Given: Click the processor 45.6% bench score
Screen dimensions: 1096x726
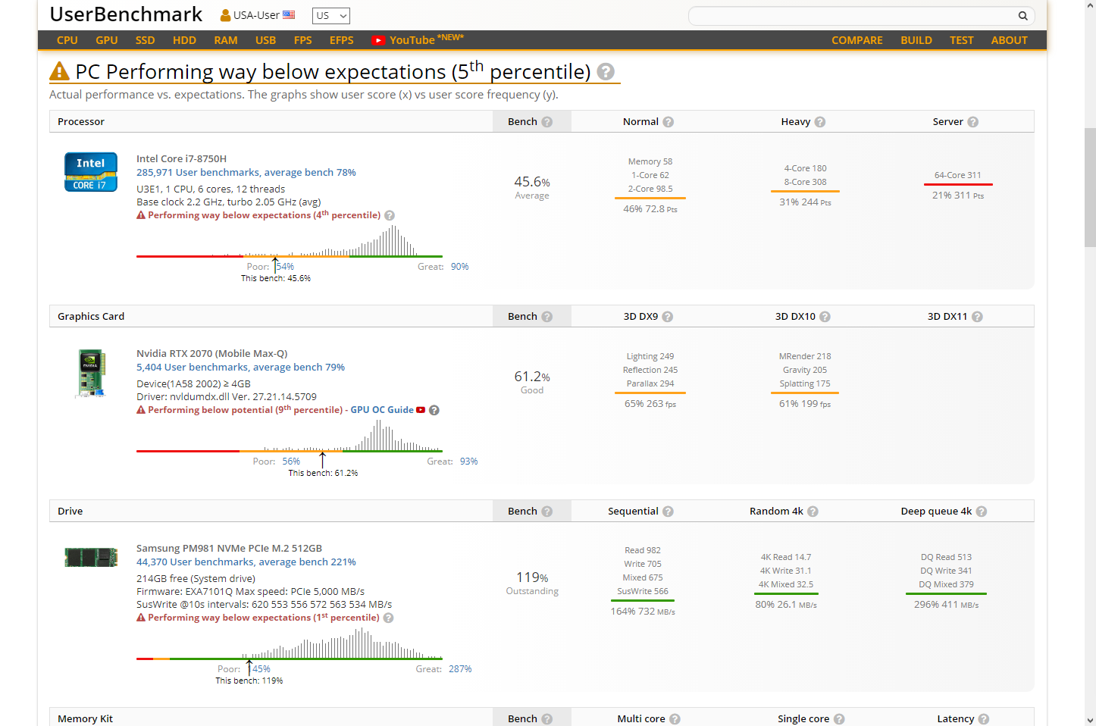Looking at the screenshot, I should point(532,182).
